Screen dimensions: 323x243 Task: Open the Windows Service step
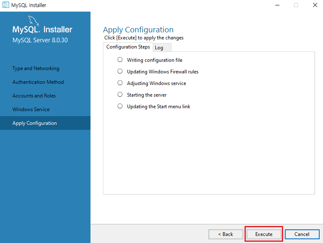31,109
